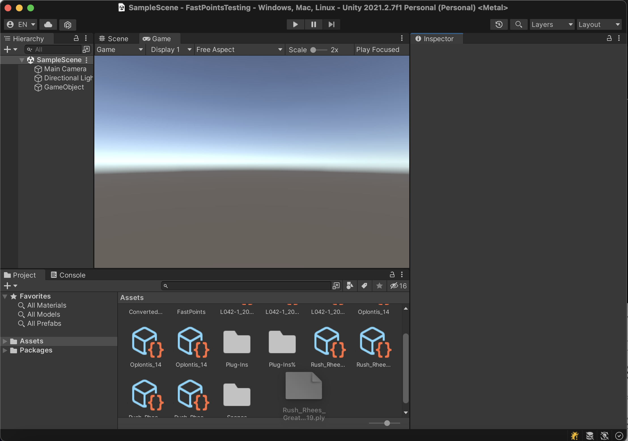The width and height of the screenshot is (628, 441).
Task: Expand the Packages folder tree
Action: 5,350
